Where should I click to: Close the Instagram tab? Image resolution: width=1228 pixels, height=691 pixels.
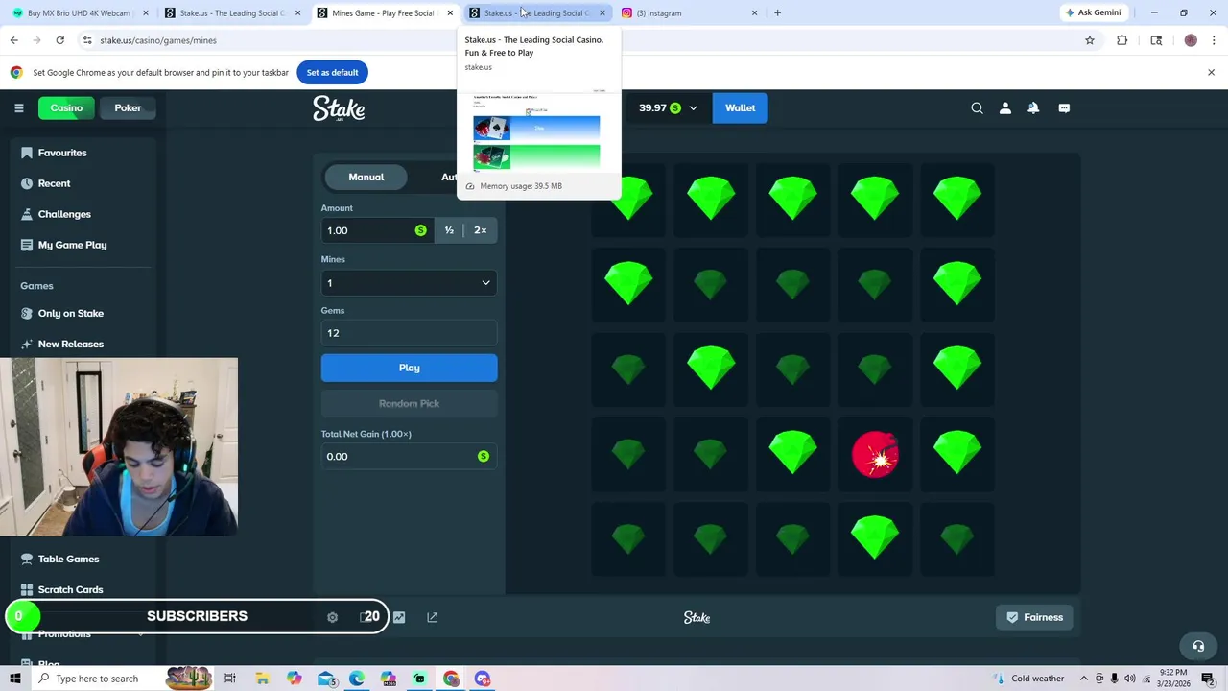point(754,12)
